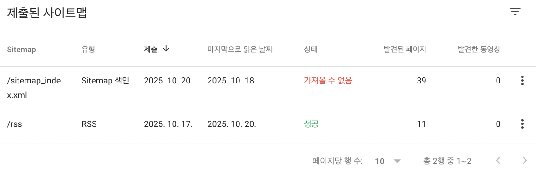
Task: Open more options for /rss row
Action: click(522, 124)
